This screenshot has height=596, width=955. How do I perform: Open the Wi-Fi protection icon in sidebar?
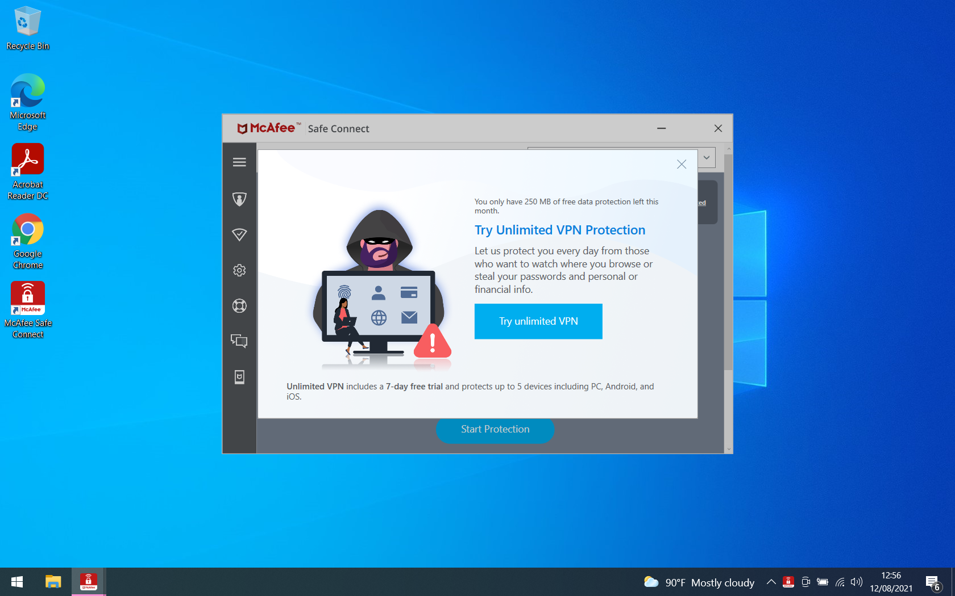[239, 234]
